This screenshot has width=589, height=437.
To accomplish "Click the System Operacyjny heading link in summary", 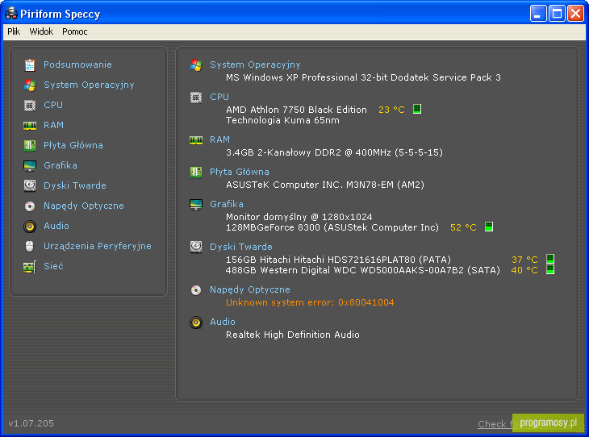I will pos(255,65).
